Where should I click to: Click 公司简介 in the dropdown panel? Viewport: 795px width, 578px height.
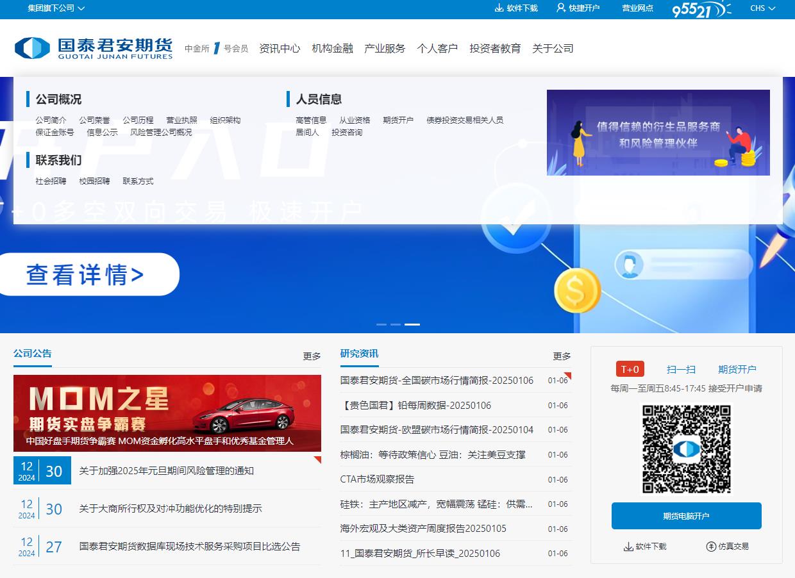[x=51, y=120]
